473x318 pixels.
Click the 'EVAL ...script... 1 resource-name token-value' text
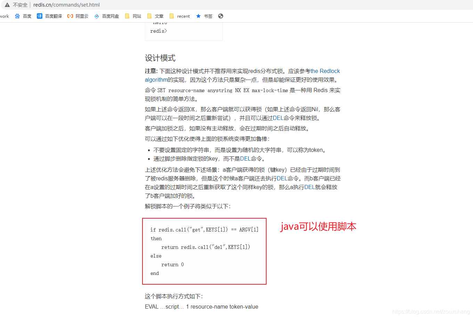(x=202, y=307)
